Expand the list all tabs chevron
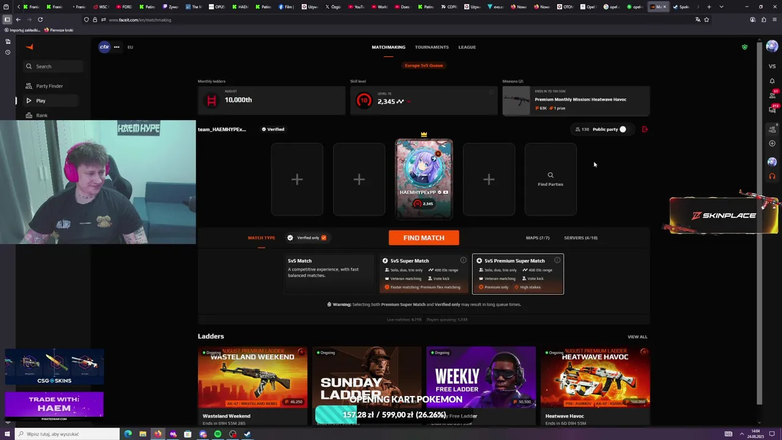Image resolution: width=782 pixels, height=440 pixels. pyautogui.click(x=722, y=7)
